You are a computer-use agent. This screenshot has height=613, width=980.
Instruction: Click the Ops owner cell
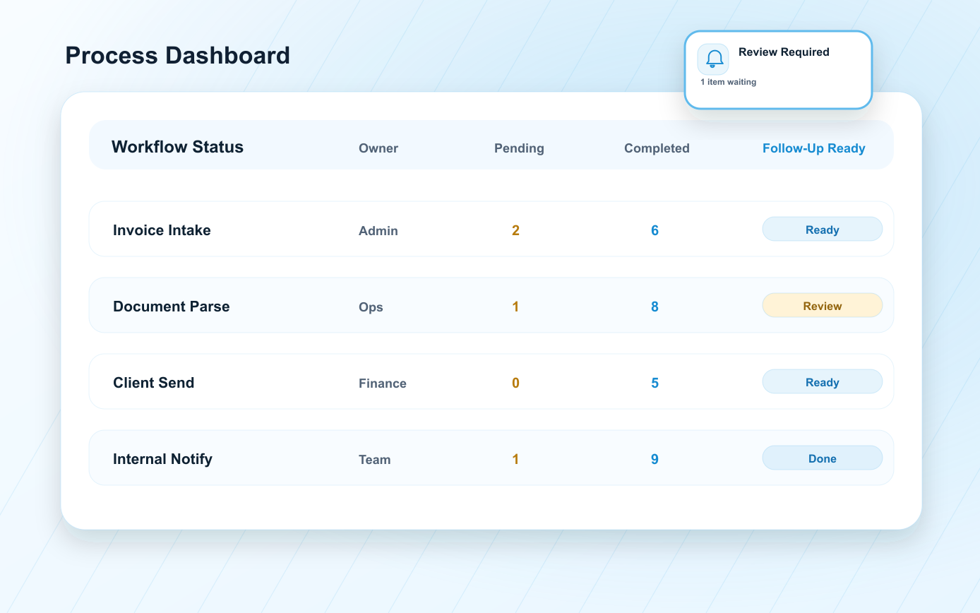click(x=371, y=307)
